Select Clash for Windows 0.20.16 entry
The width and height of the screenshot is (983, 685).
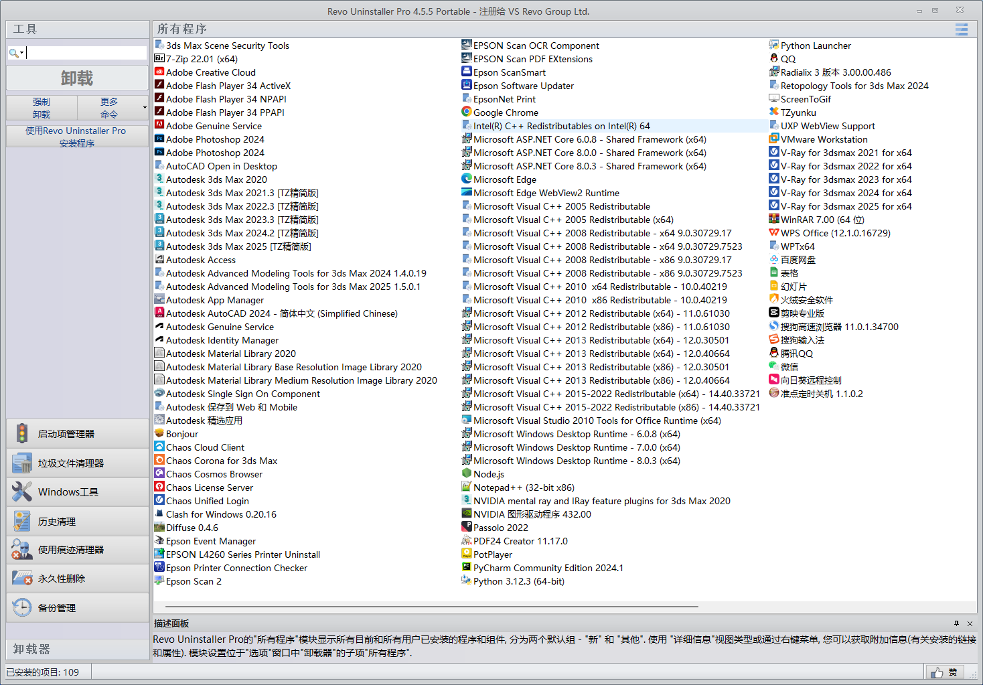pos(216,514)
